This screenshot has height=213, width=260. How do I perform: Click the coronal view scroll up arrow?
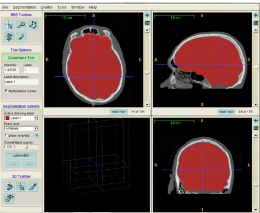(x=256, y=135)
